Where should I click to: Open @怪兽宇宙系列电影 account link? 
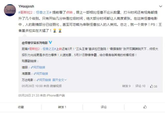pyautogui.click(x=35, y=43)
